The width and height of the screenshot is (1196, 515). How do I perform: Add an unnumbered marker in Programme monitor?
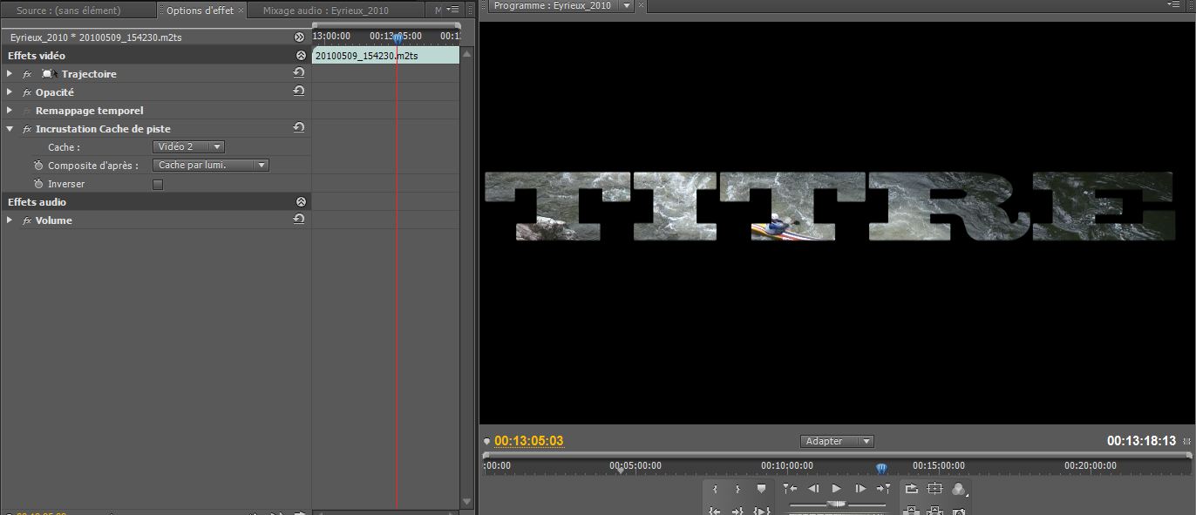761,489
